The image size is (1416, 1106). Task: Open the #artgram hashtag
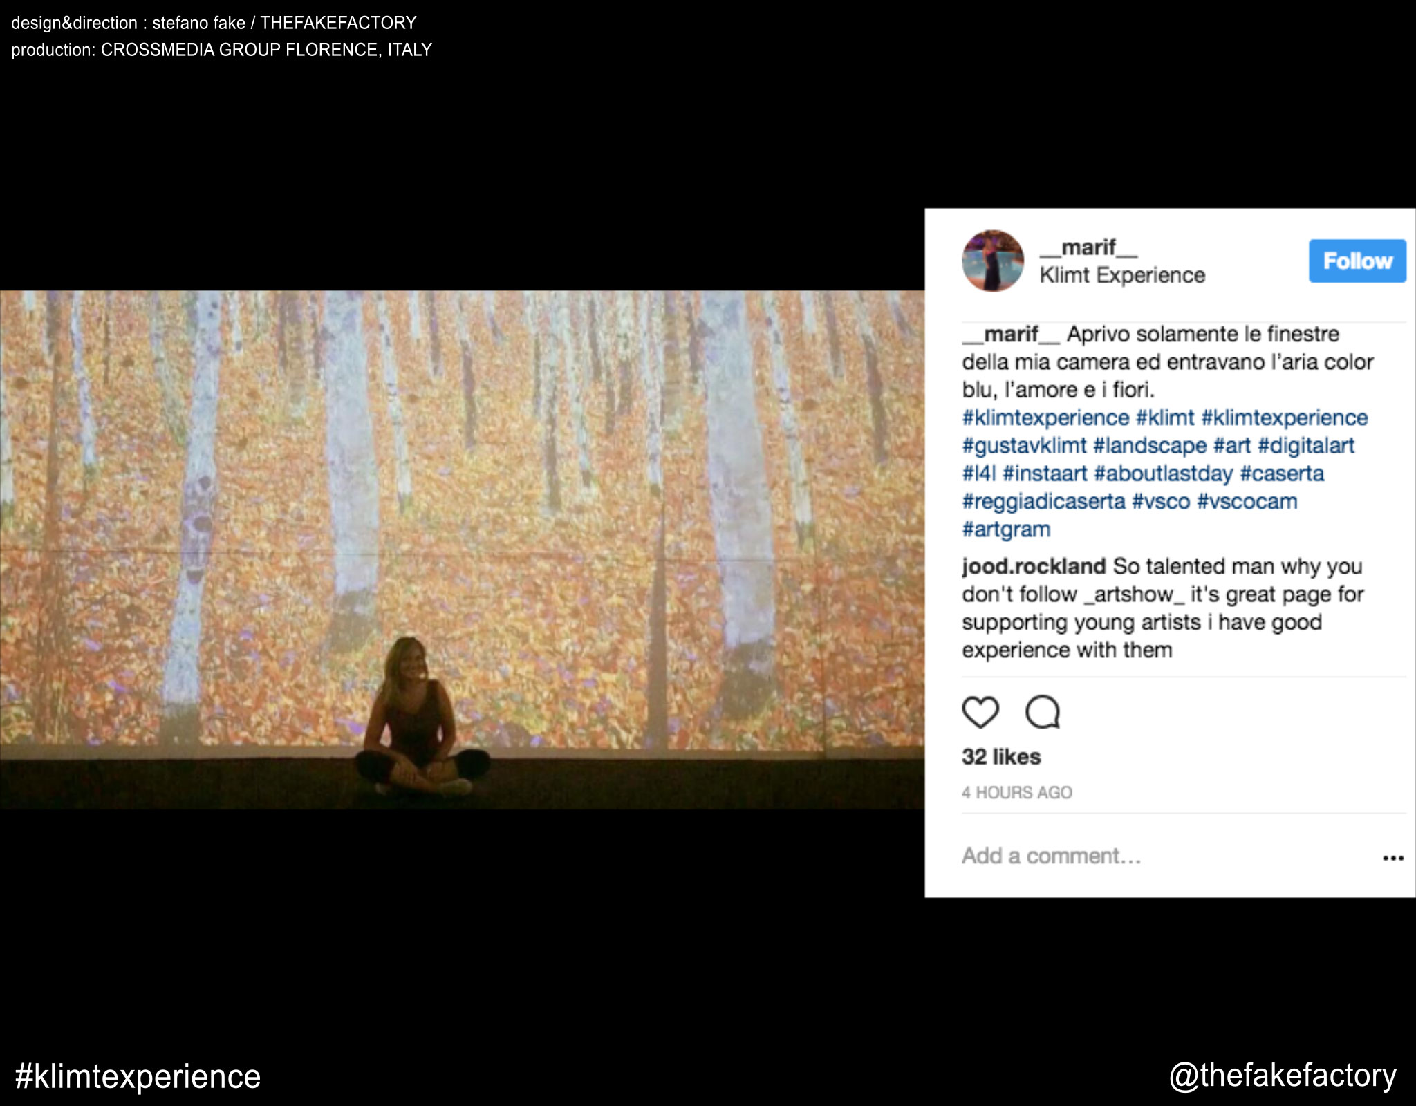coord(1006,529)
